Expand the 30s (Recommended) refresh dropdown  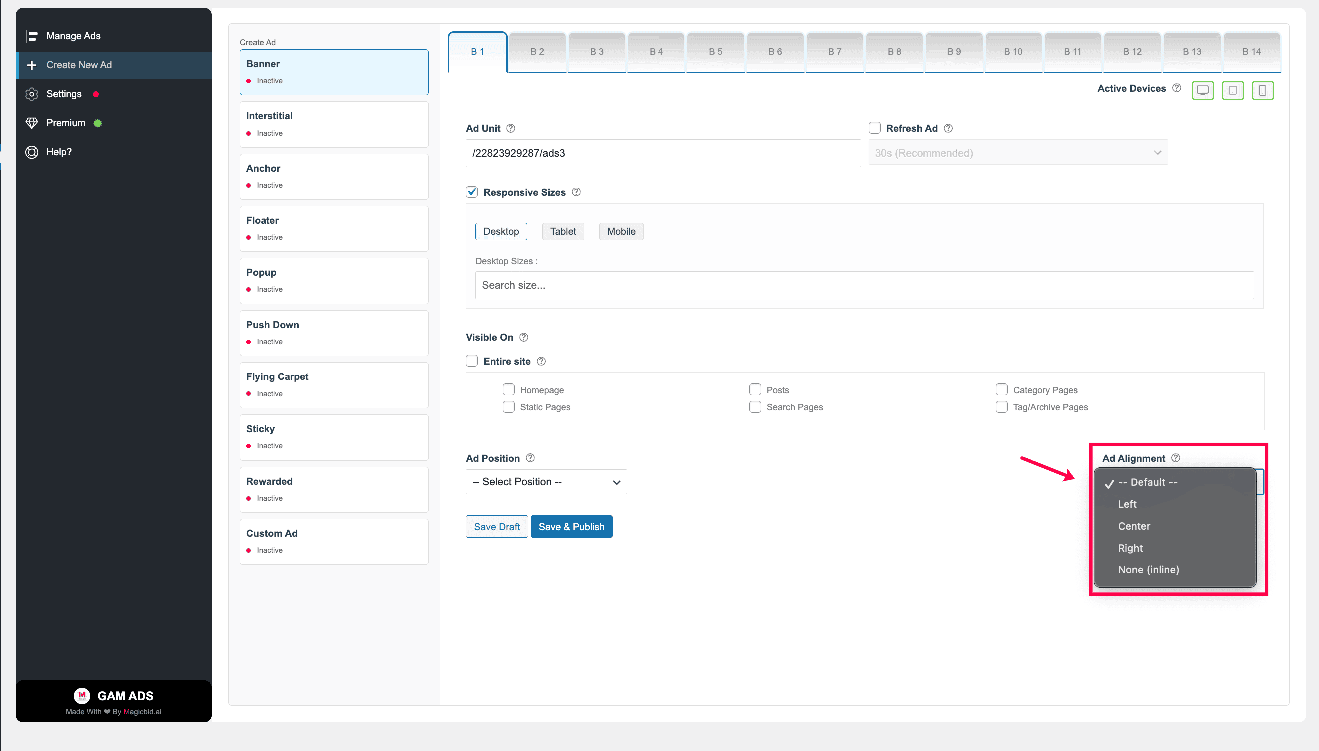click(x=1018, y=153)
